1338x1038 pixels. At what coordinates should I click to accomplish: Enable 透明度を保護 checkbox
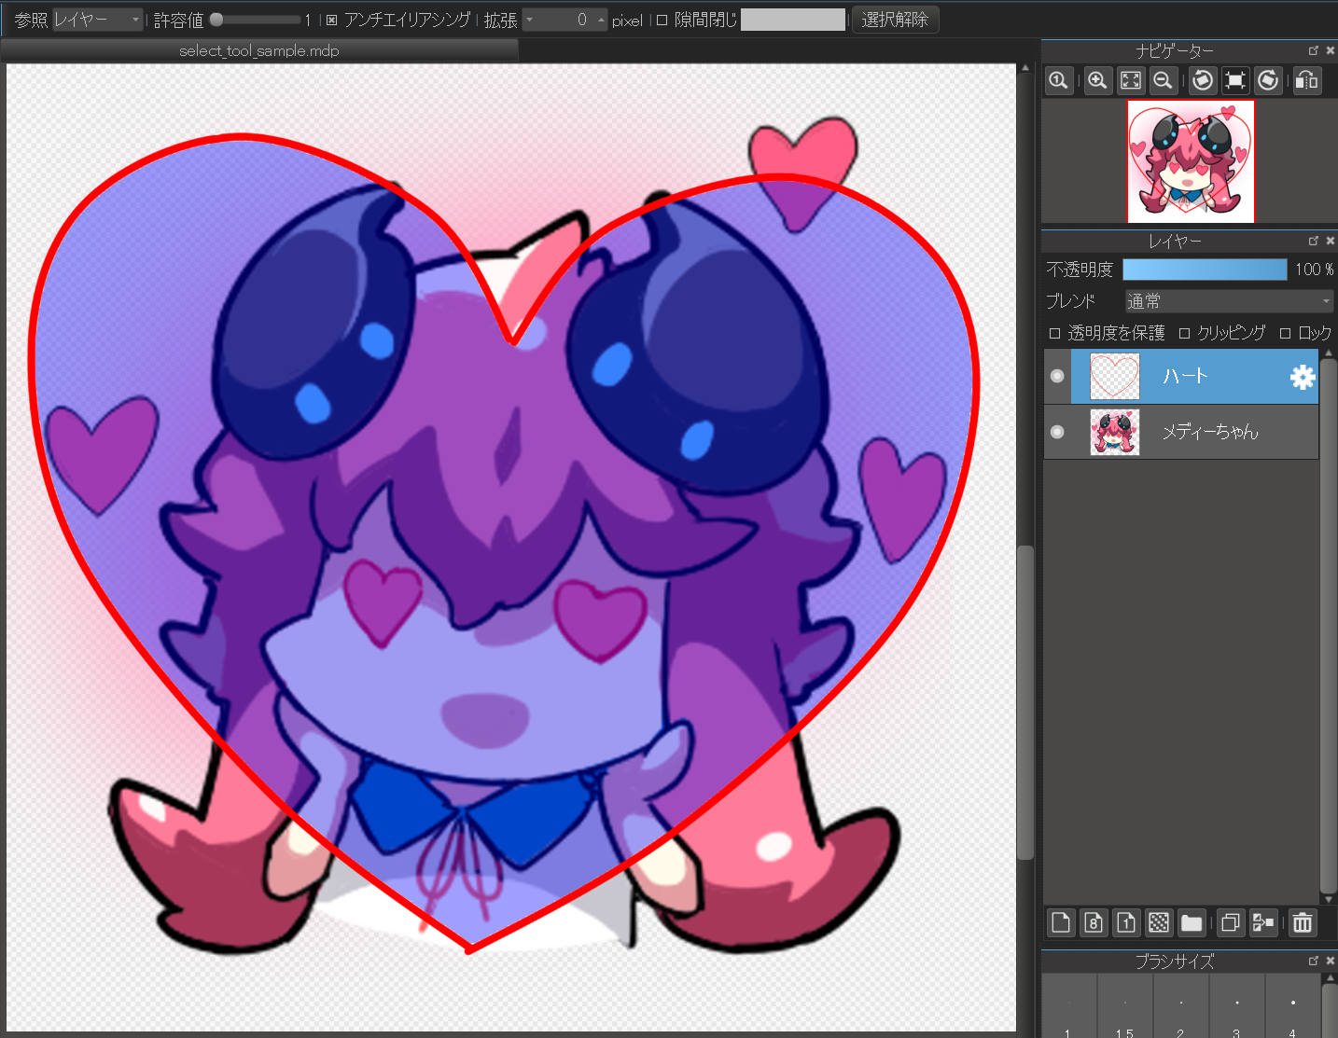(1054, 333)
